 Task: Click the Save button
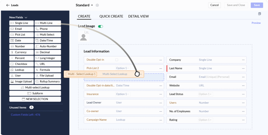tap(257, 5)
